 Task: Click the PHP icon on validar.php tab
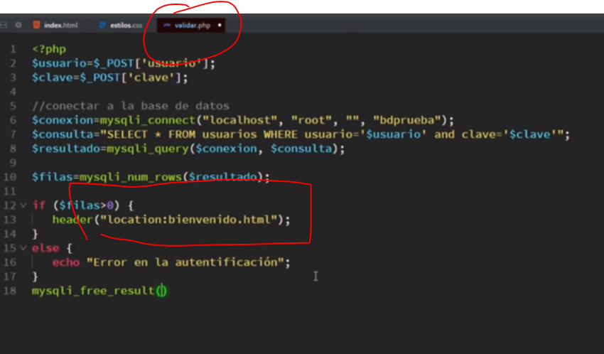[167, 25]
